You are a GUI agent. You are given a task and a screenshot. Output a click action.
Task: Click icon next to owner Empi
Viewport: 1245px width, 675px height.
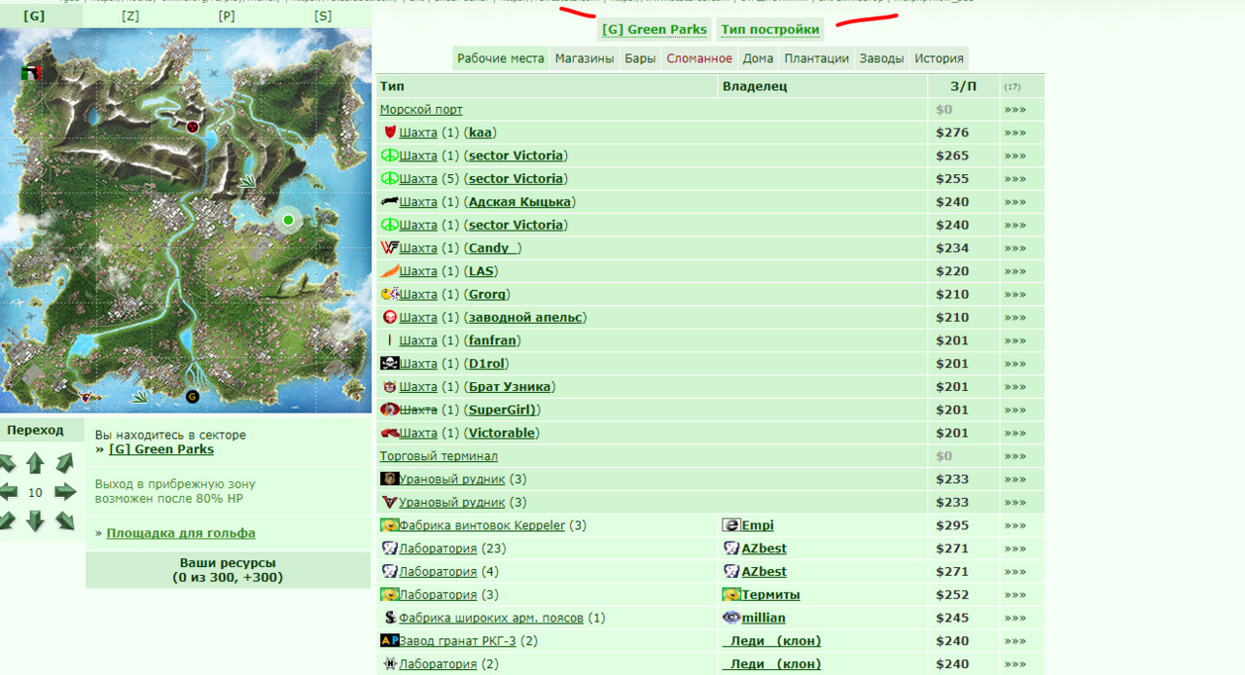731,525
